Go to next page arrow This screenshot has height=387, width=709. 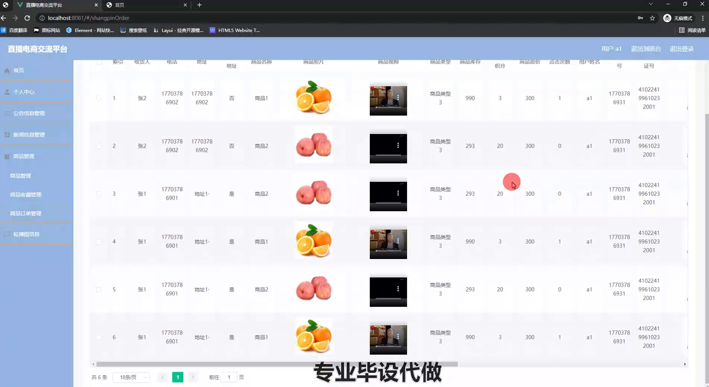tap(193, 377)
